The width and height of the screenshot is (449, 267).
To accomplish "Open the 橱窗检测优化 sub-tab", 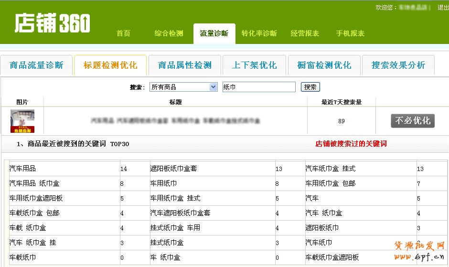I will (324, 65).
